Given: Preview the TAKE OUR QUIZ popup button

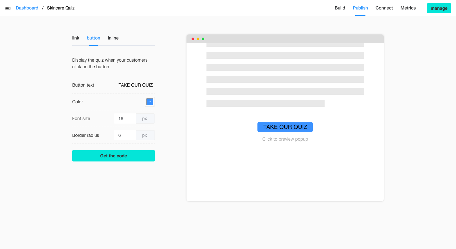Looking at the screenshot, I should tap(285, 127).
